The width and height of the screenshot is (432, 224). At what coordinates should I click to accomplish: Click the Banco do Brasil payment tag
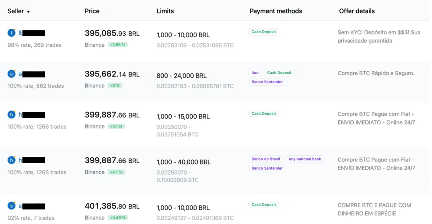(266, 159)
